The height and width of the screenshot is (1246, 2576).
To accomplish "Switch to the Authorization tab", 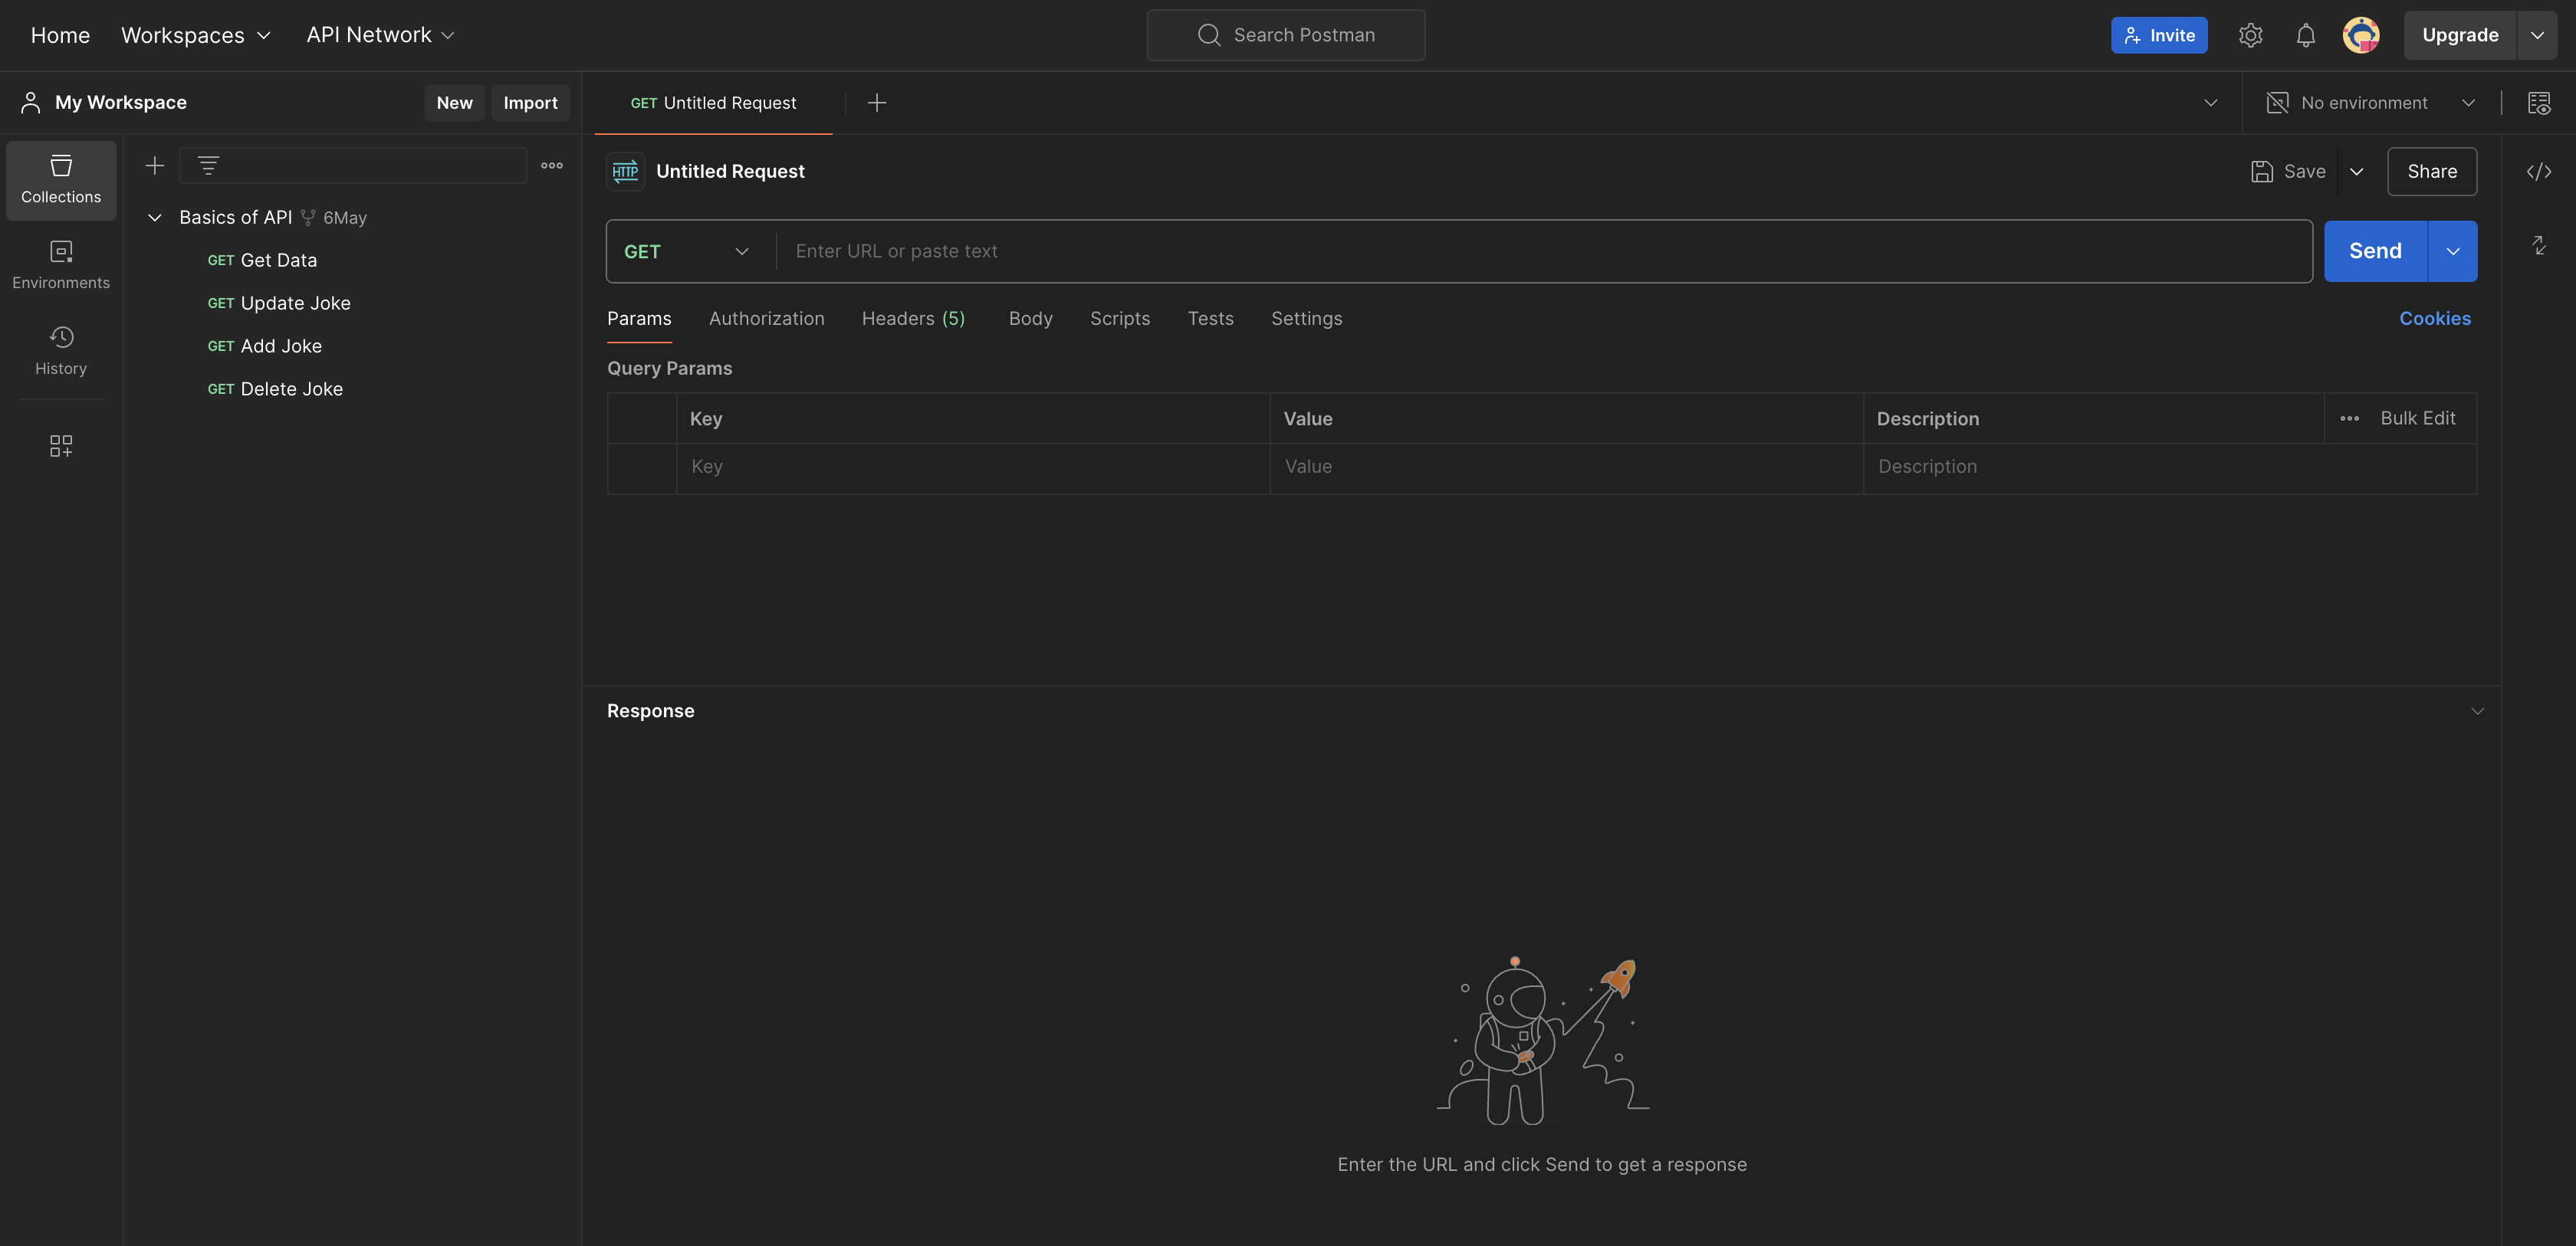I will pyautogui.click(x=766, y=319).
